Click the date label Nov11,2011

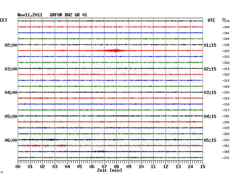[x=30, y=15]
